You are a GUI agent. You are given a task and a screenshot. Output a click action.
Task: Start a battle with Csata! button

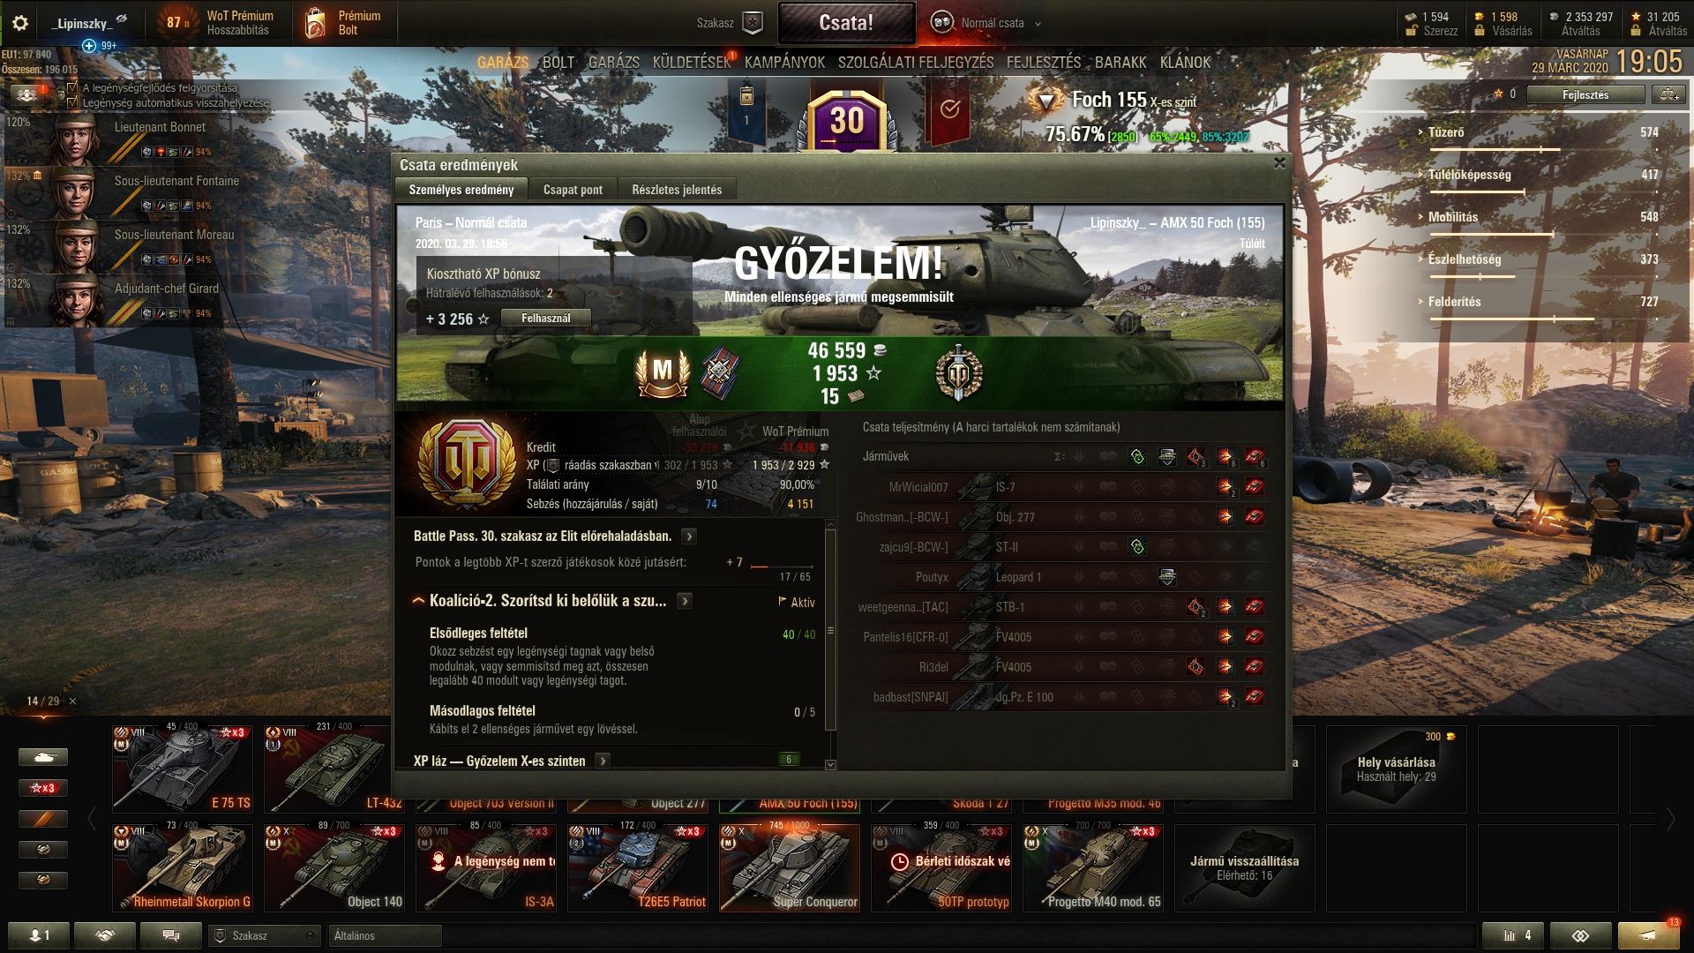point(846,23)
